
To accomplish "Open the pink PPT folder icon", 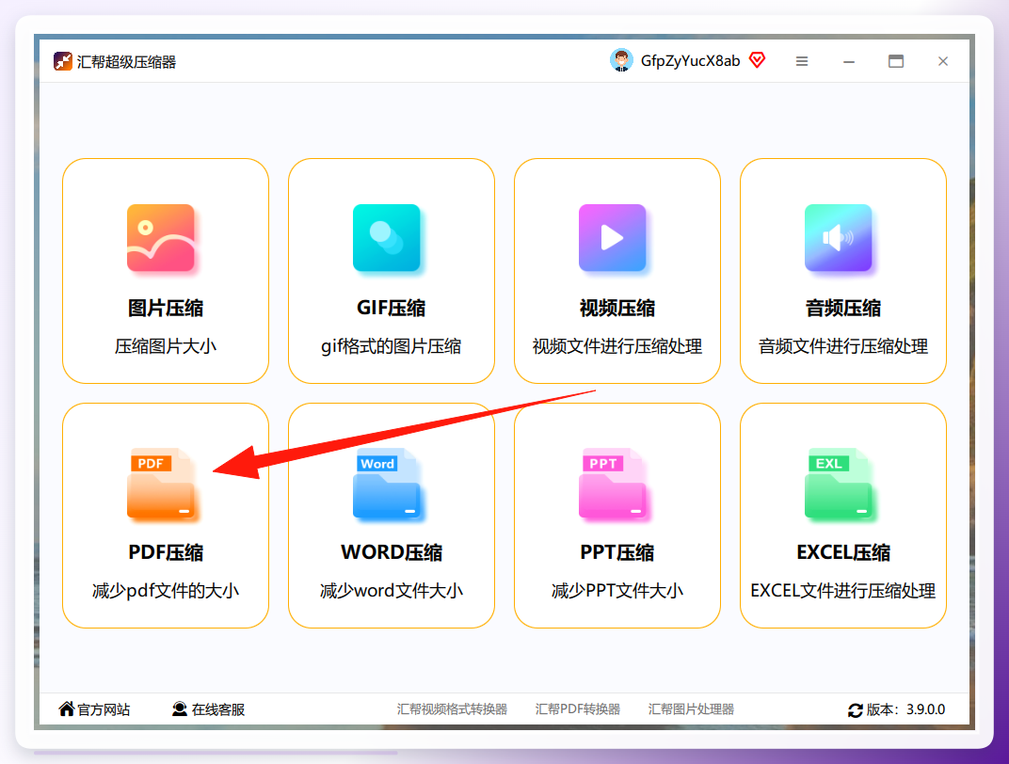I will tap(613, 483).
